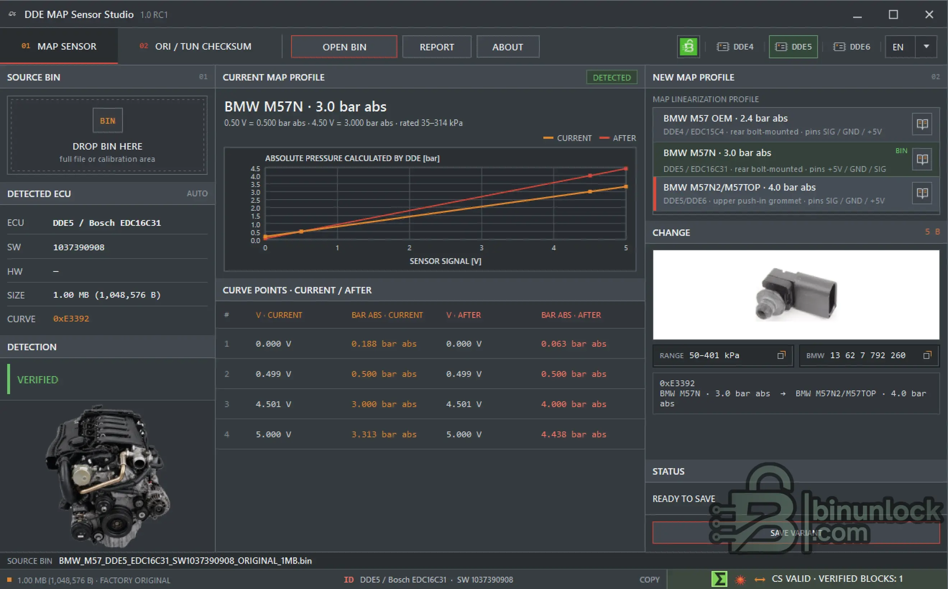Click the green sigma checksum icon

coord(719,579)
